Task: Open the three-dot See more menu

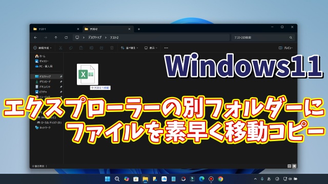Action: 166,48
